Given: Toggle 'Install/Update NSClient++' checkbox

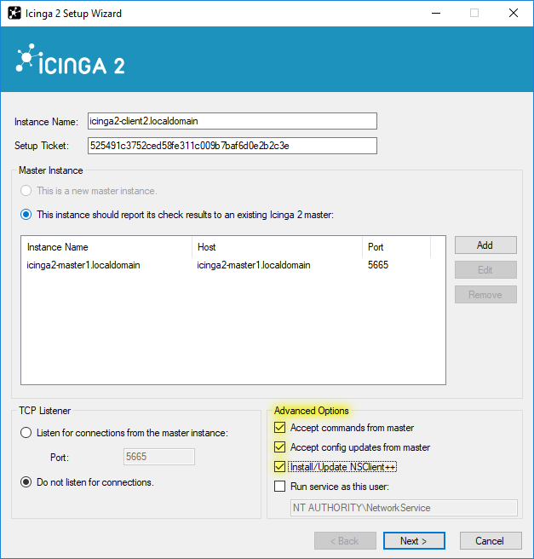Looking at the screenshot, I should 279,467.
